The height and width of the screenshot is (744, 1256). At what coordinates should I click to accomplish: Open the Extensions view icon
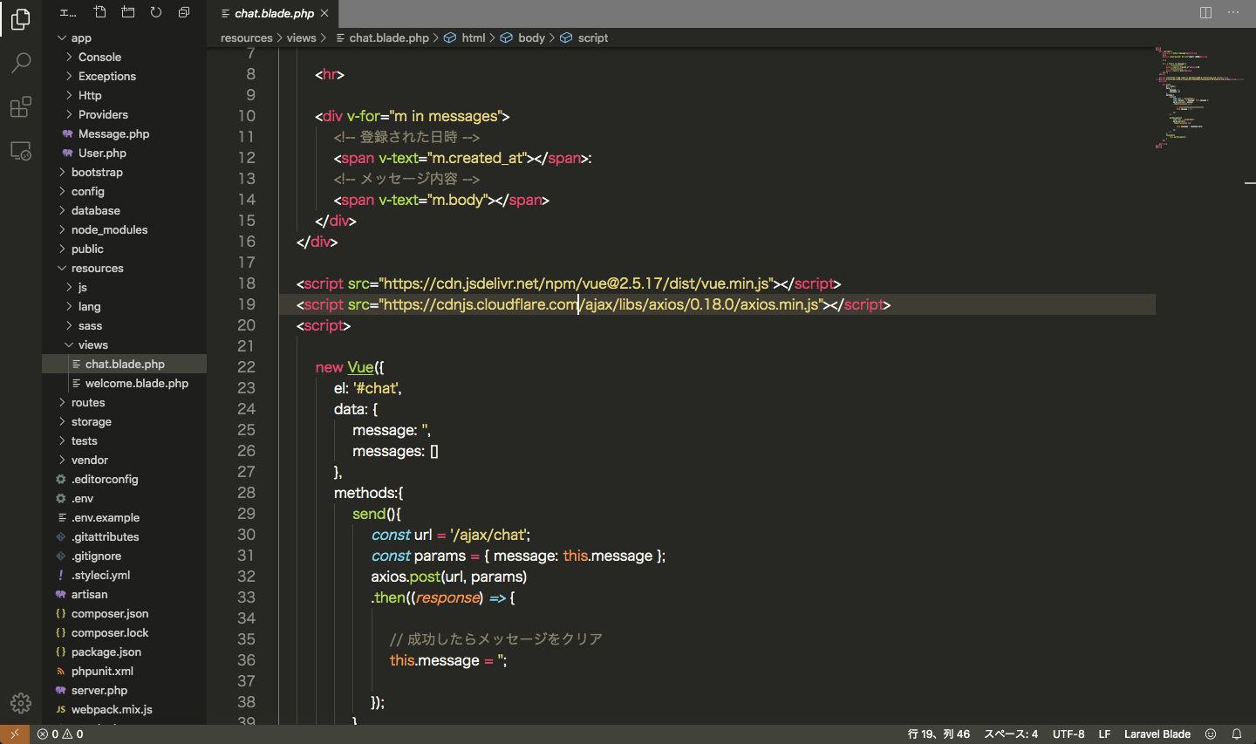21,107
